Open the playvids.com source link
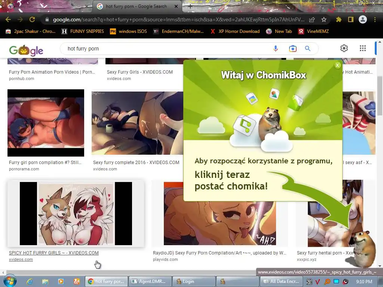The width and height of the screenshot is (383, 287). (165, 259)
